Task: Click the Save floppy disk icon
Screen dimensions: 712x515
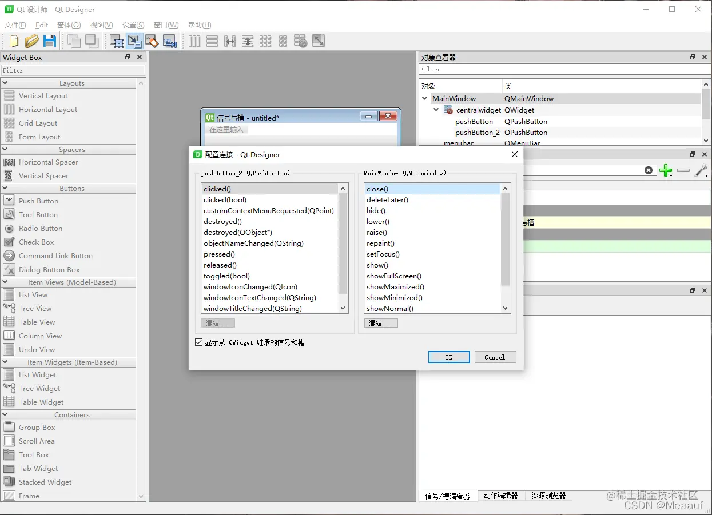Action: click(50, 41)
